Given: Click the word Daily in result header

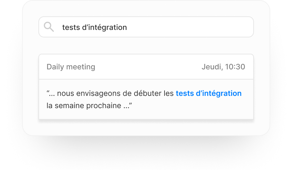Looking at the screenshot, I should 55,67.
